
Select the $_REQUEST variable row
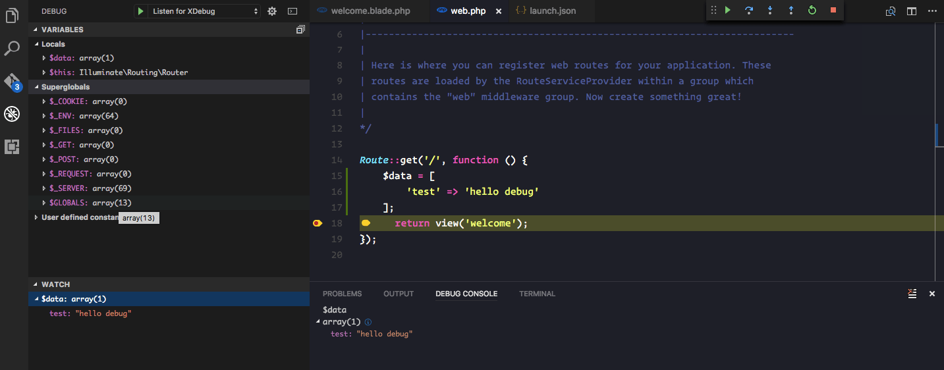(x=169, y=174)
